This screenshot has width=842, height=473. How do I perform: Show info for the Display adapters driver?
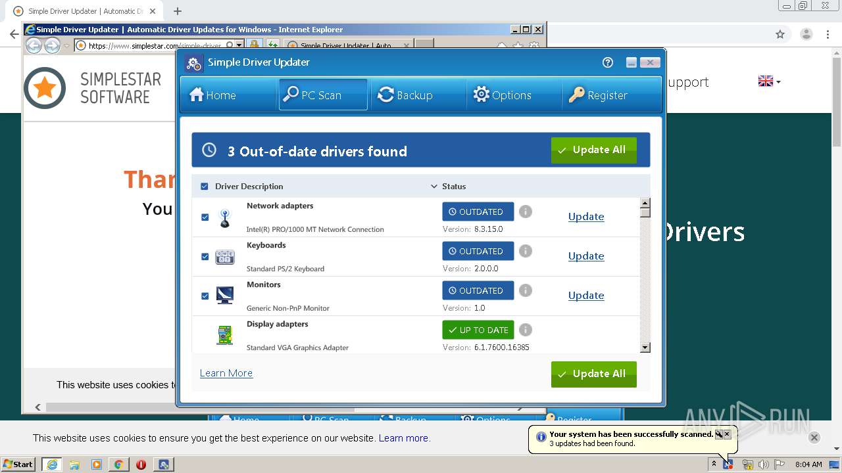click(525, 330)
